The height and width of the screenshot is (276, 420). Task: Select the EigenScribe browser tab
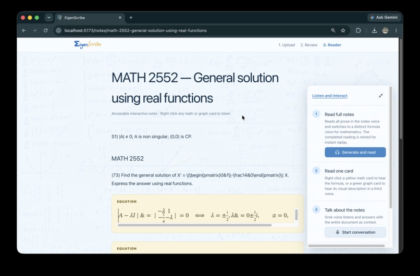pyautogui.click(x=90, y=18)
